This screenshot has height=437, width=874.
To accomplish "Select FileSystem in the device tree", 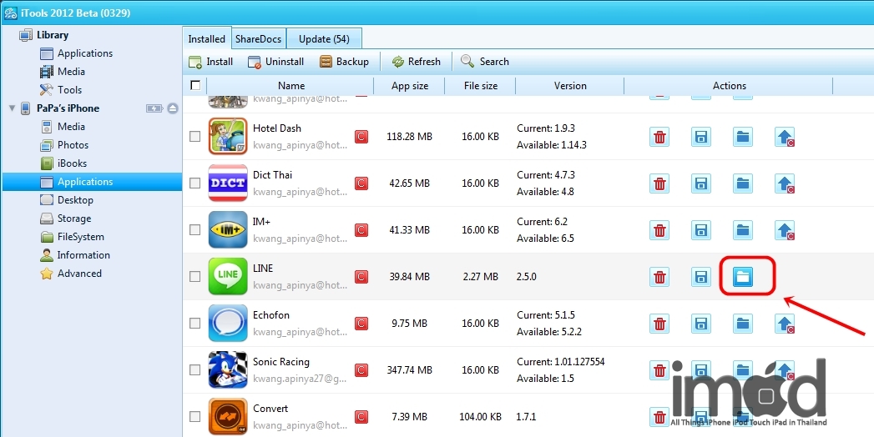I will (x=80, y=237).
